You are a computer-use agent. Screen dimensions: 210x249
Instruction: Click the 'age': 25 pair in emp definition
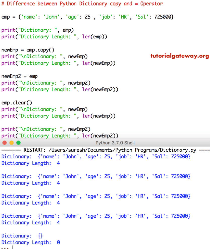point(77,17)
